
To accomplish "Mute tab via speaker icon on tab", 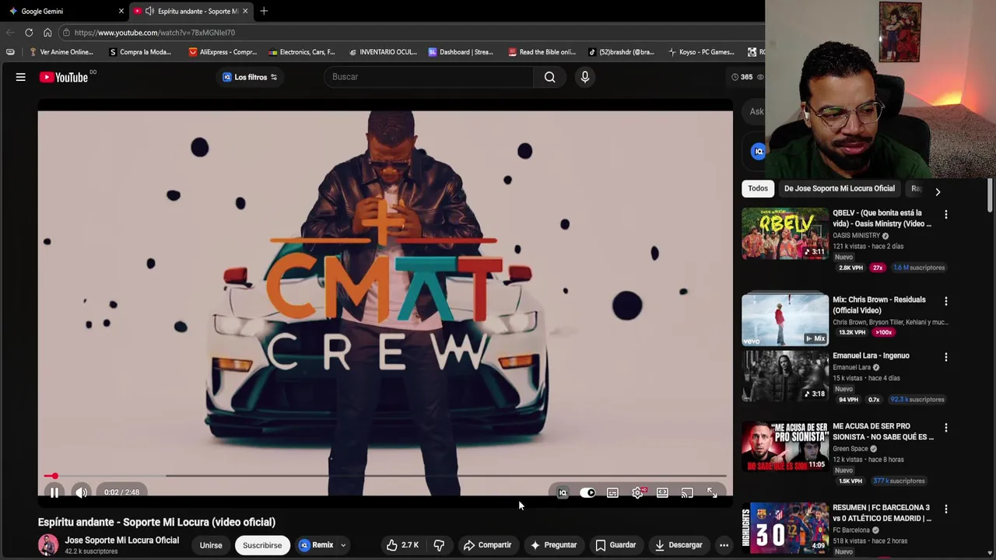I will pos(149,11).
